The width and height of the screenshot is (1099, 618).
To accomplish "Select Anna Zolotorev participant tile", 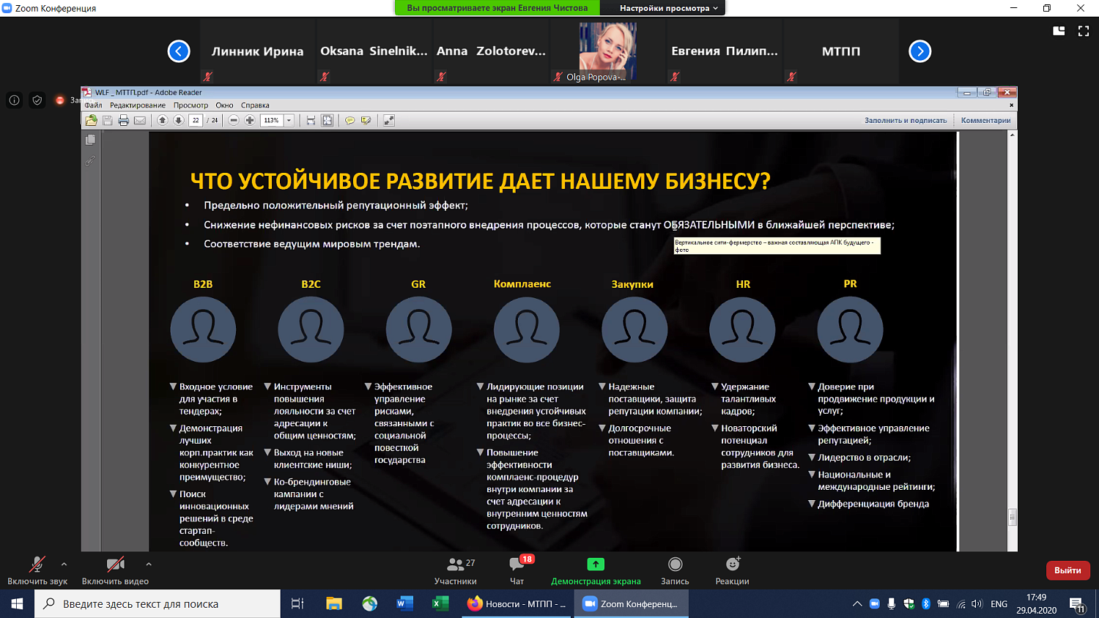I will (491, 51).
